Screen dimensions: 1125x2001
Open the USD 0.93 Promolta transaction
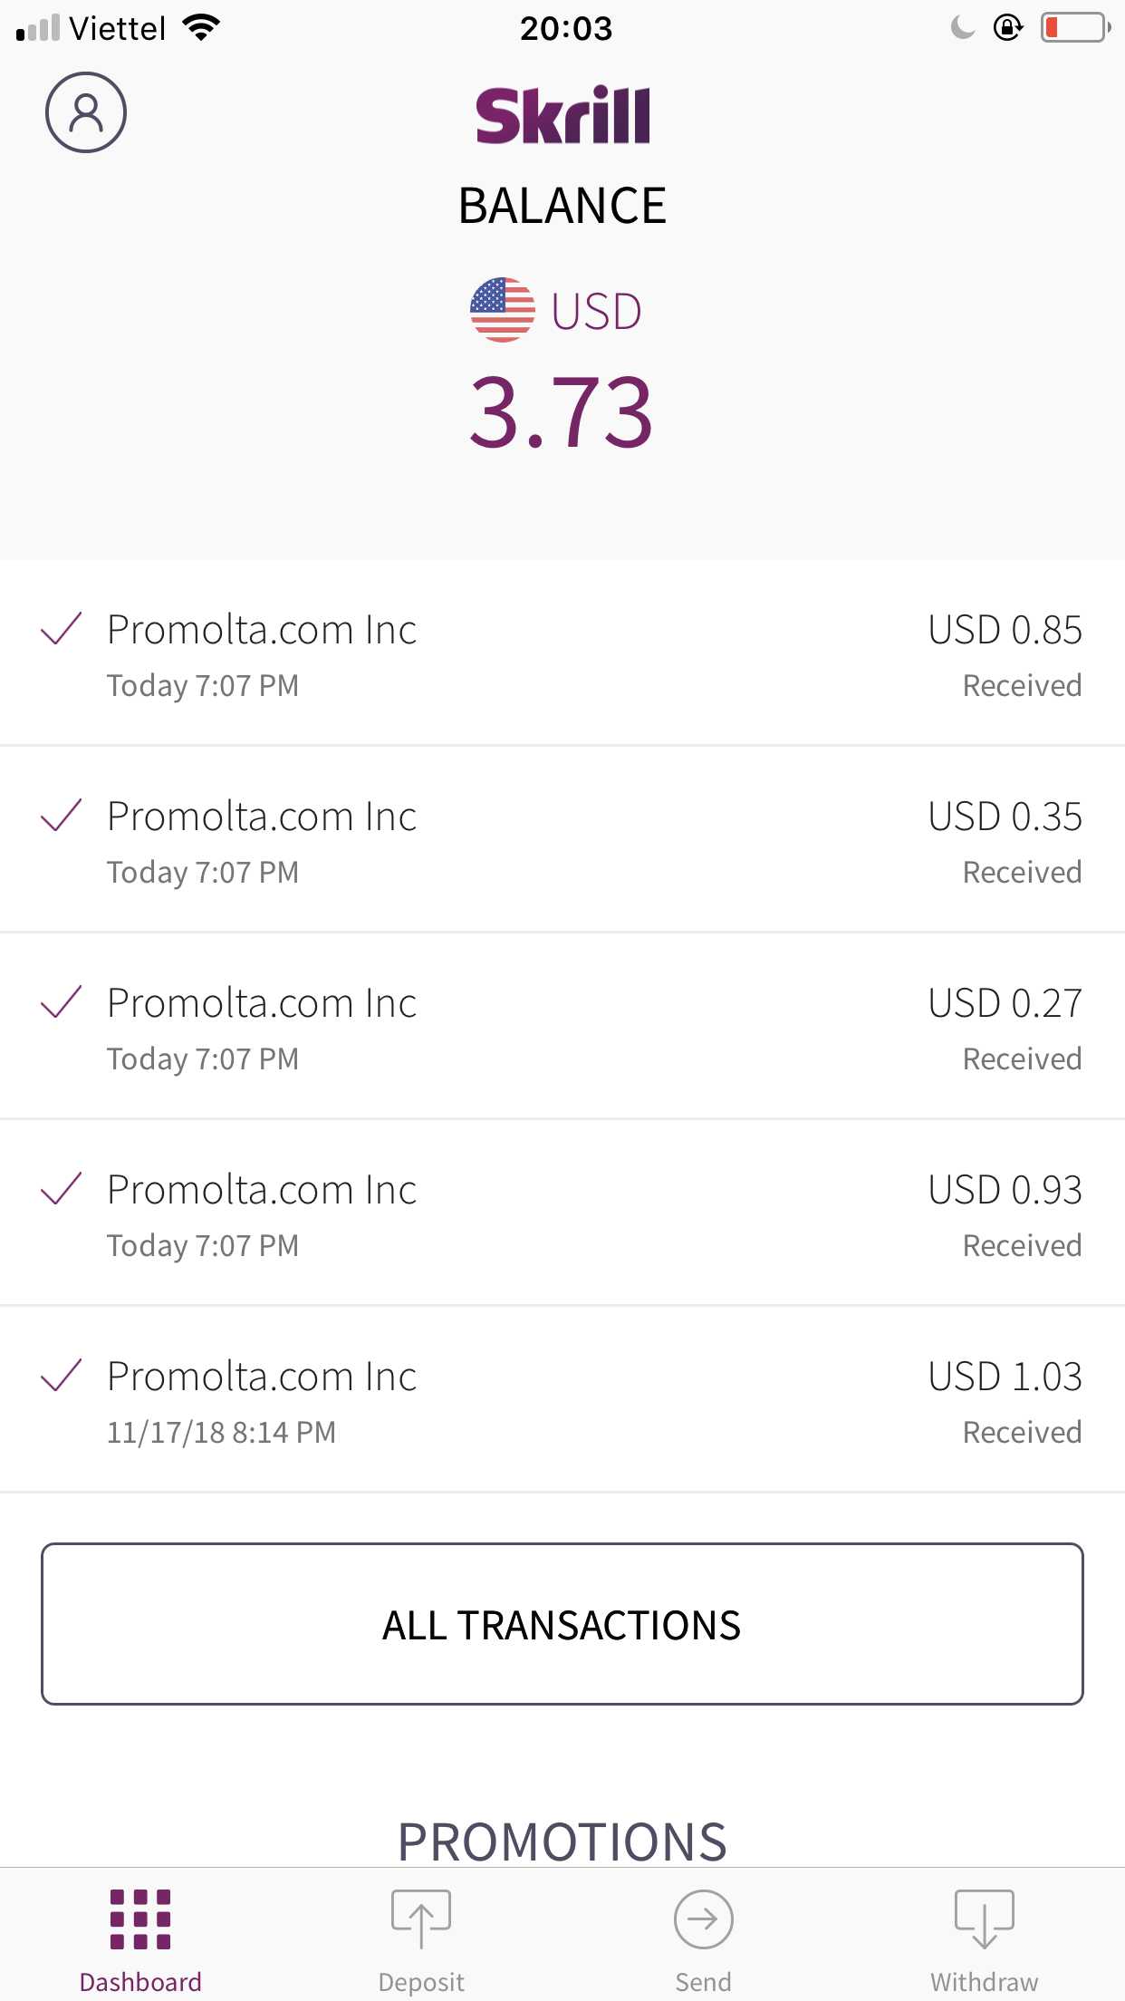click(x=562, y=1214)
